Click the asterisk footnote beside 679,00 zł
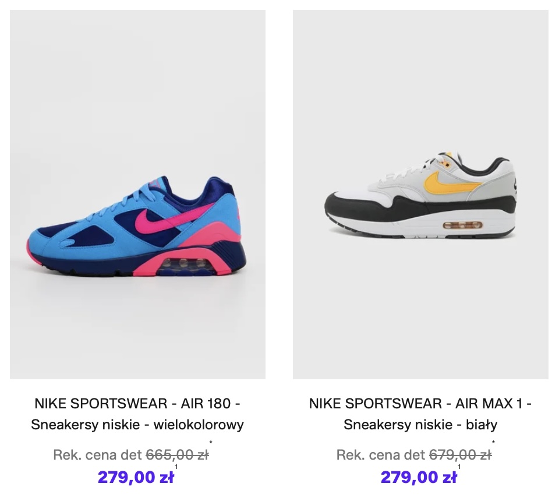Screen dimensions: 559x501 494,444
